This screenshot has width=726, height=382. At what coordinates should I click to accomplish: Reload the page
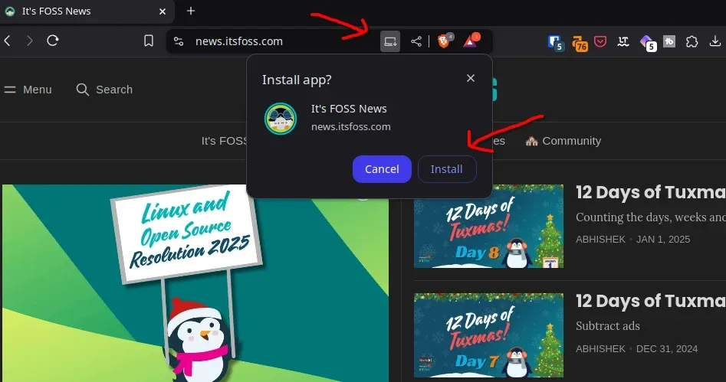coord(53,41)
